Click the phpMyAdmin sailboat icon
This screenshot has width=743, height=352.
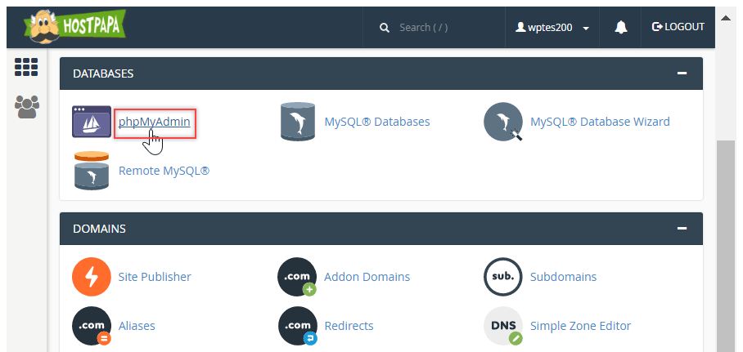click(92, 122)
